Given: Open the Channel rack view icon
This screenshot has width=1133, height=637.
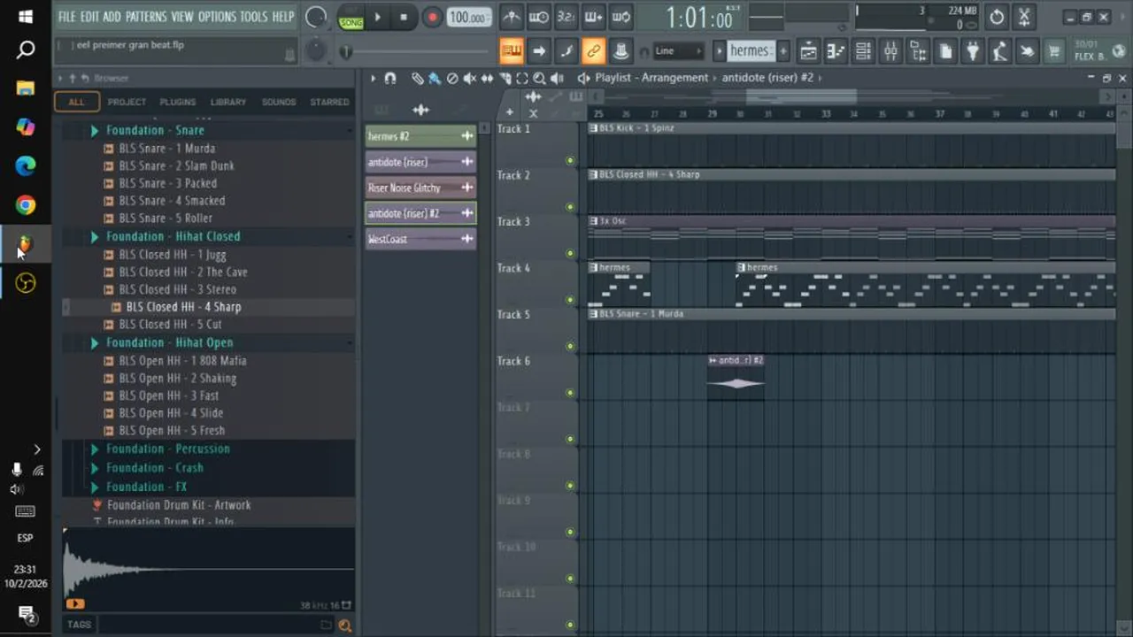Looking at the screenshot, I should [x=863, y=51].
